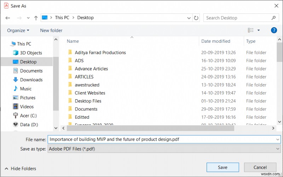
Task: Click the file list down scroll arrow
Action: pyautogui.click(x=279, y=122)
